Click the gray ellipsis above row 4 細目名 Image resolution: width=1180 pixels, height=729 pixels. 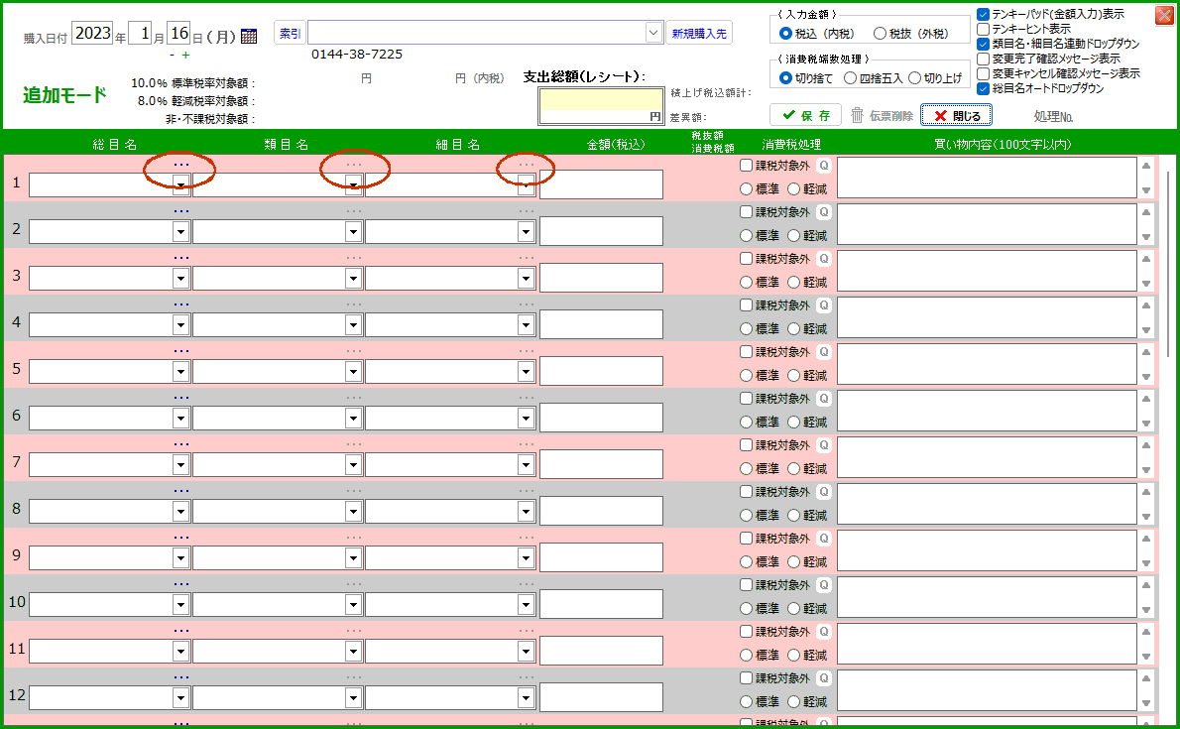(x=526, y=304)
